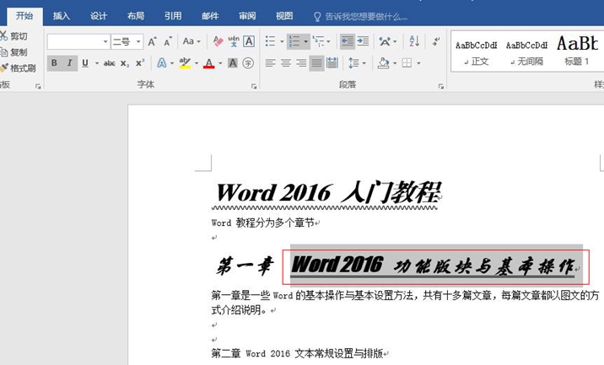Open the underline style dropdown arrow
Viewport: 604px width, 365px height.
tap(97, 63)
